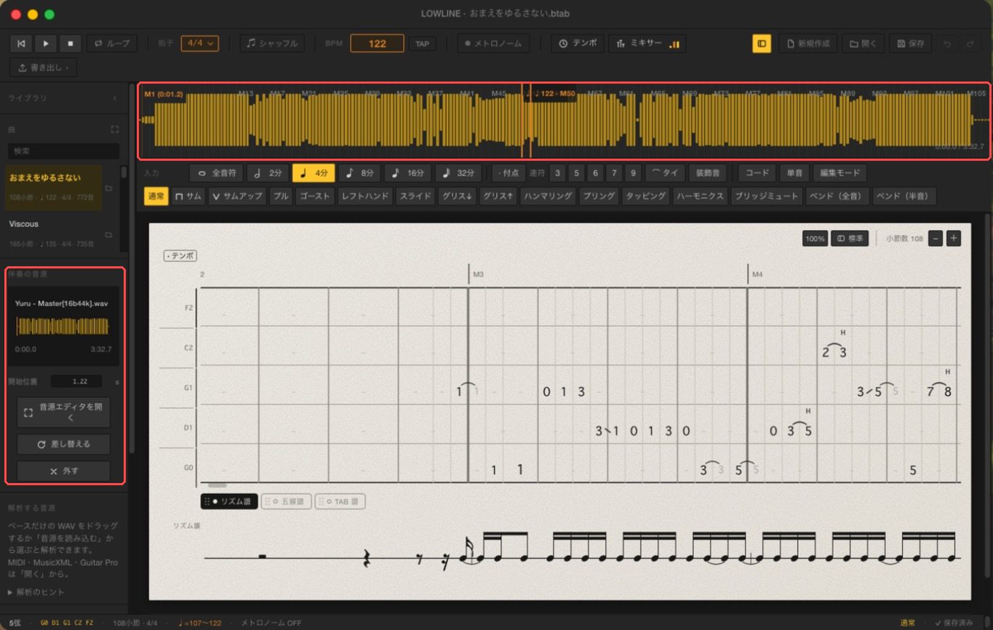Select the 16分 sixteenth note duration
The height and width of the screenshot is (630, 993).
(407, 173)
